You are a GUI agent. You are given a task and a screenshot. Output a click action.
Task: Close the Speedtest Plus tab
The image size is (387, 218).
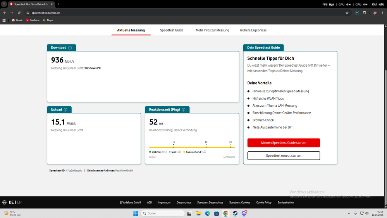click(x=52, y=4)
